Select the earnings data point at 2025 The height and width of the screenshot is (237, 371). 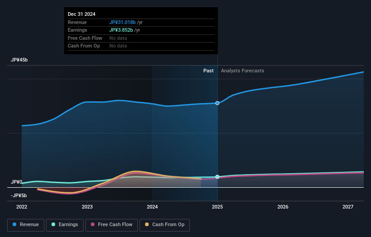coord(217,177)
